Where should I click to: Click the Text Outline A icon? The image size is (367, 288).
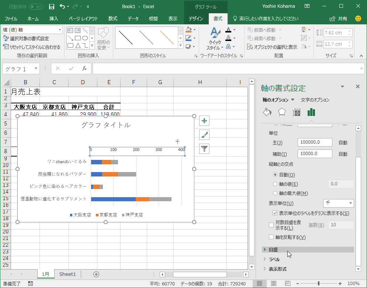tap(228, 38)
